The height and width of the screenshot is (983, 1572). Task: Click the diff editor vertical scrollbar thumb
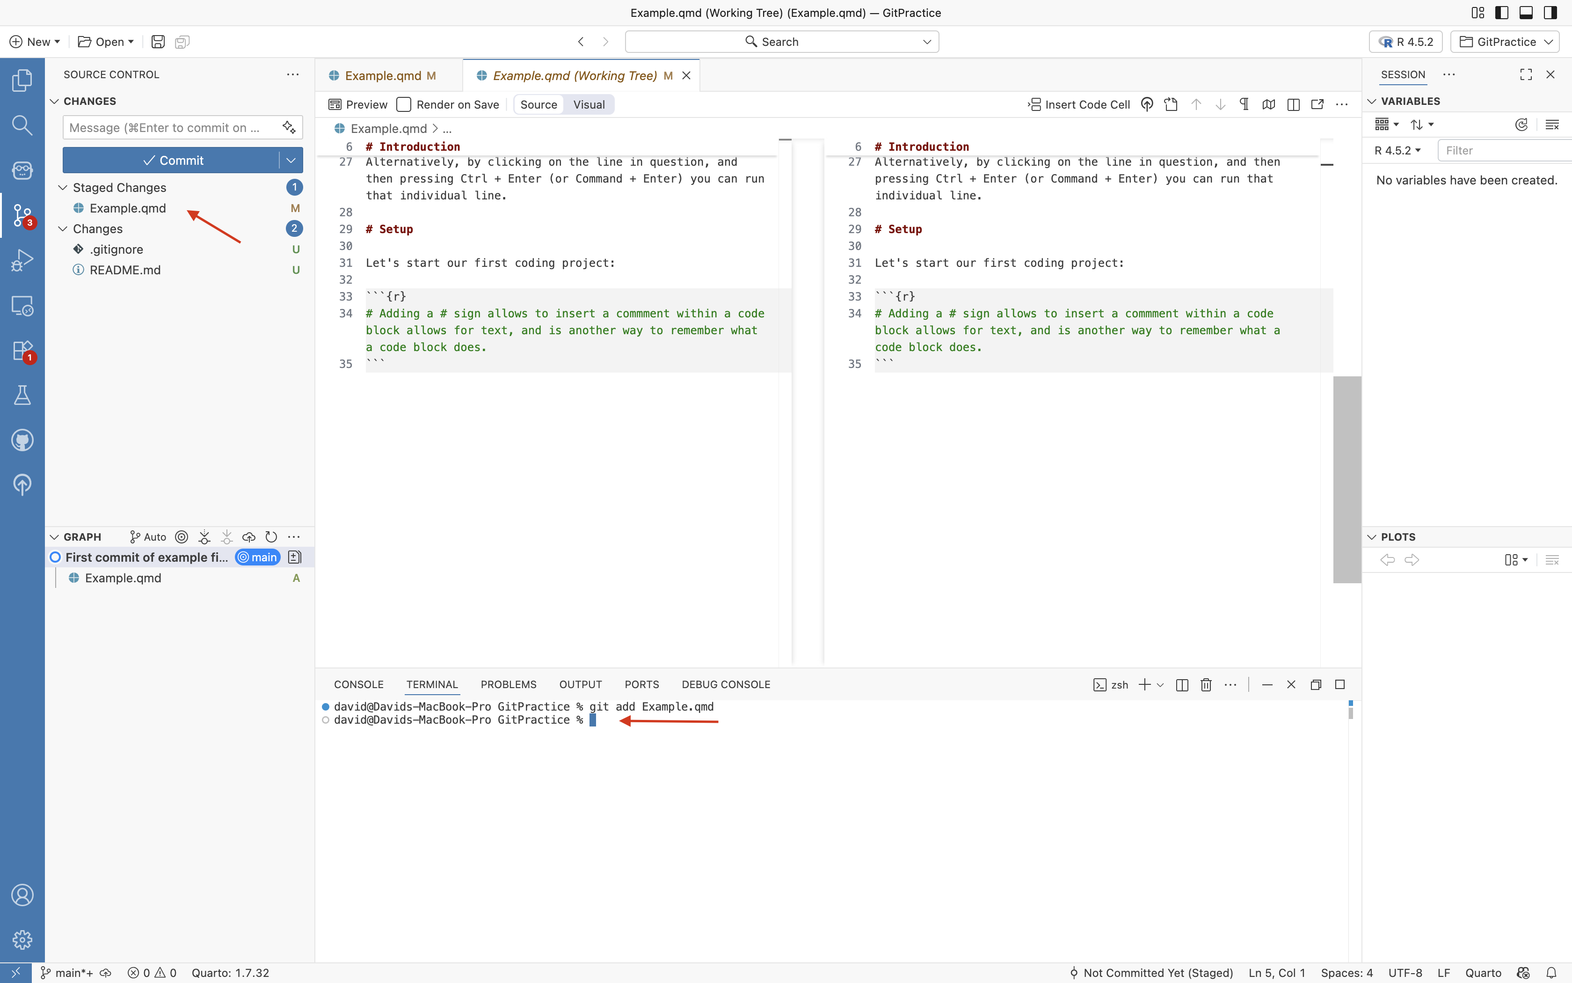1346,479
